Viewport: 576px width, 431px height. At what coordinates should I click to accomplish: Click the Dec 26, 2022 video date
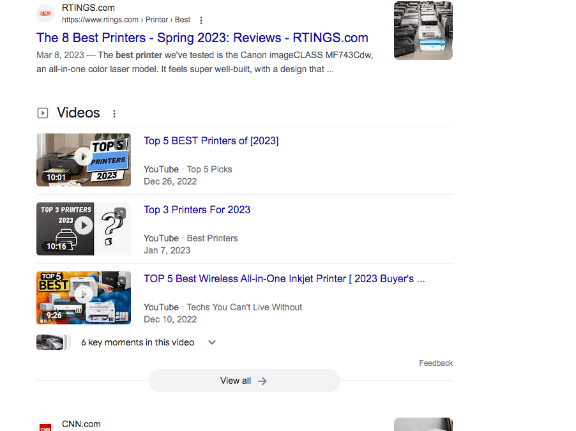[170, 181]
